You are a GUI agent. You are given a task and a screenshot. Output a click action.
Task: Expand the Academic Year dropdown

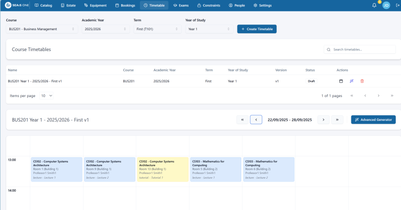pos(105,29)
